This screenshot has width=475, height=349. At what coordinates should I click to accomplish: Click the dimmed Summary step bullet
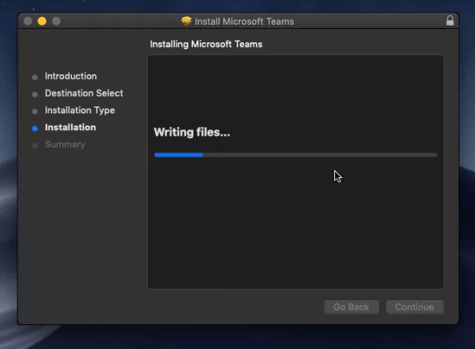pos(35,145)
